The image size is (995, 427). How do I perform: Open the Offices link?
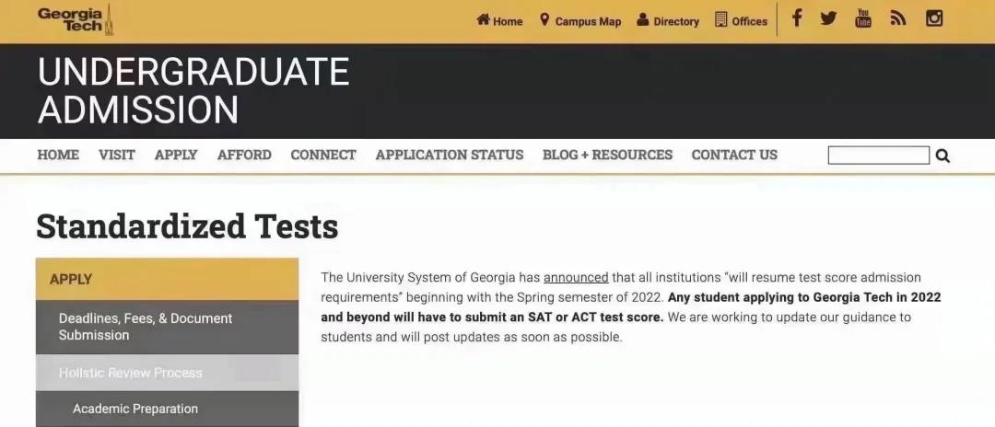tap(741, 21)
